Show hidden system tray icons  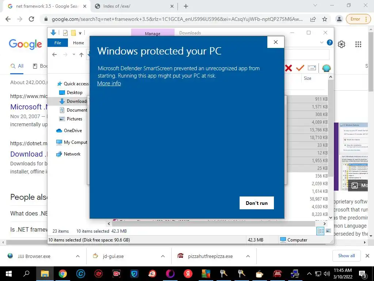pyautogui.click(x=309, y=274)
